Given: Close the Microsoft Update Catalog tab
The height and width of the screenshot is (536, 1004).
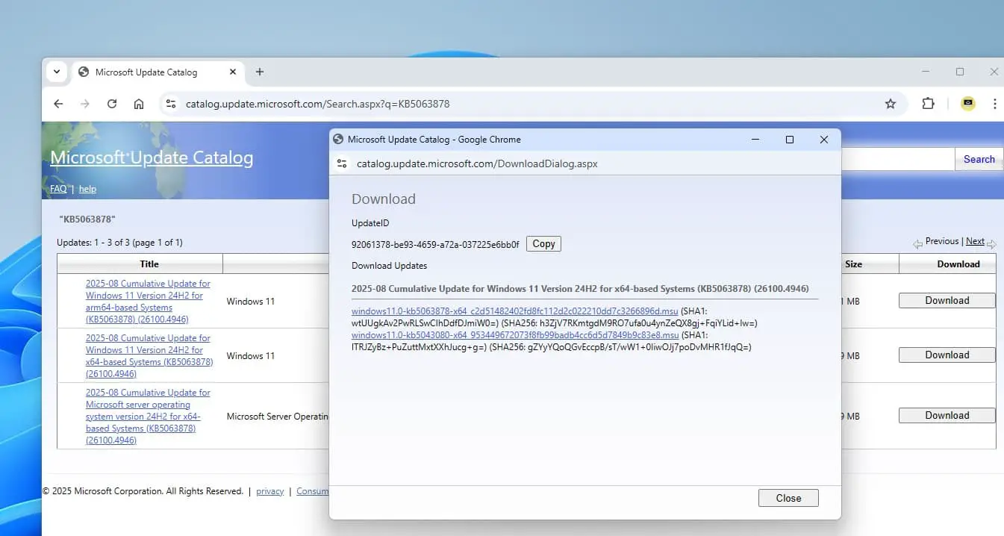Looking at the screenshot, I should pyautogui.click(x=233, y=72).
